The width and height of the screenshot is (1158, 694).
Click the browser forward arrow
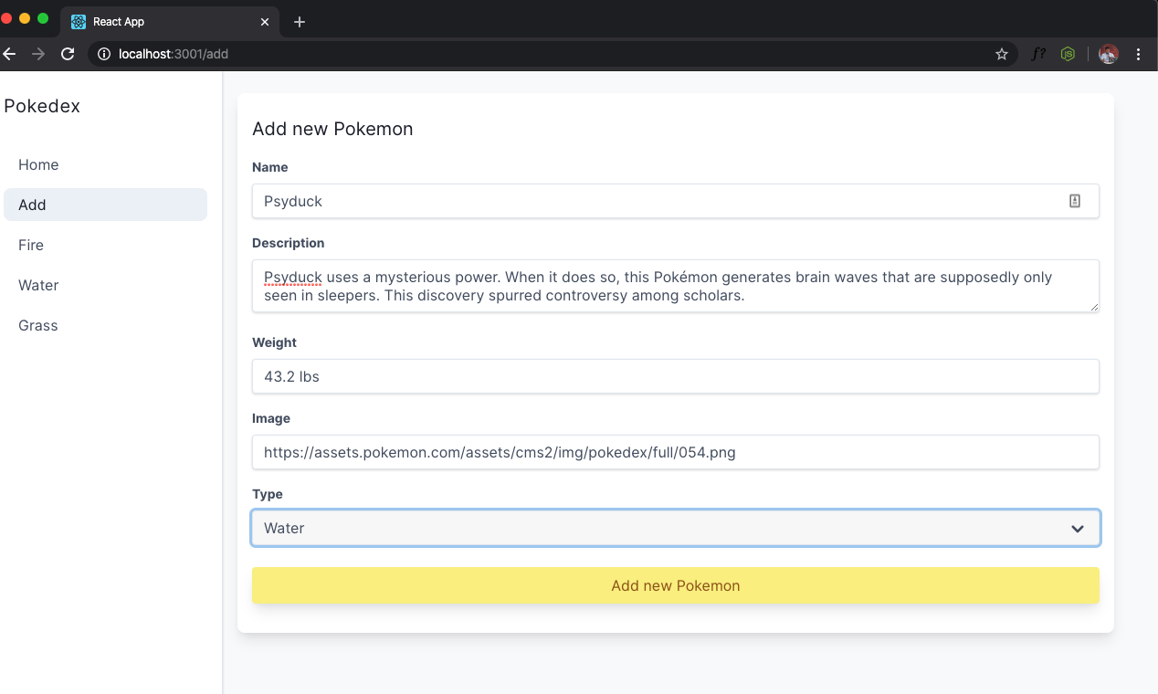pos(38,54)
